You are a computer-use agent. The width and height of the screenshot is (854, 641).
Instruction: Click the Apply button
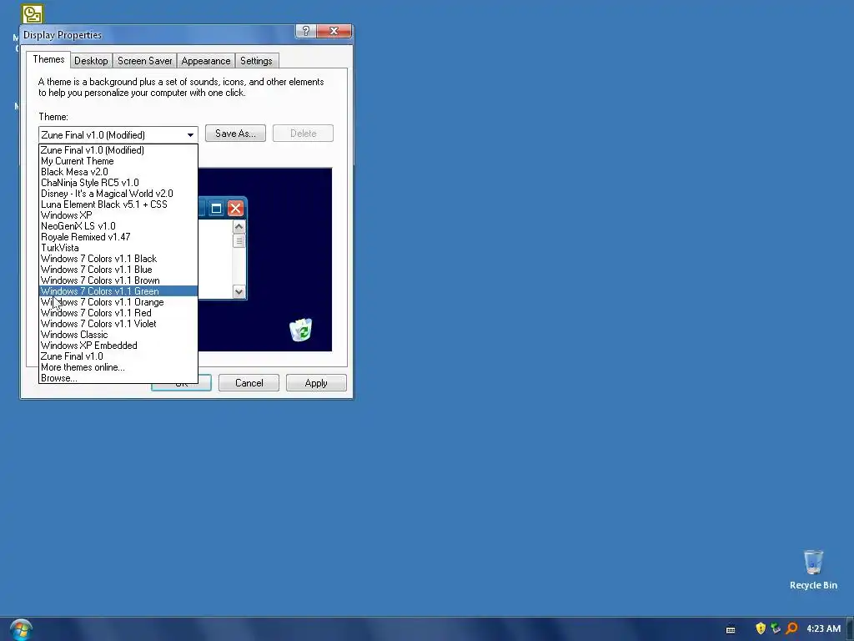[x=316, y=382]
